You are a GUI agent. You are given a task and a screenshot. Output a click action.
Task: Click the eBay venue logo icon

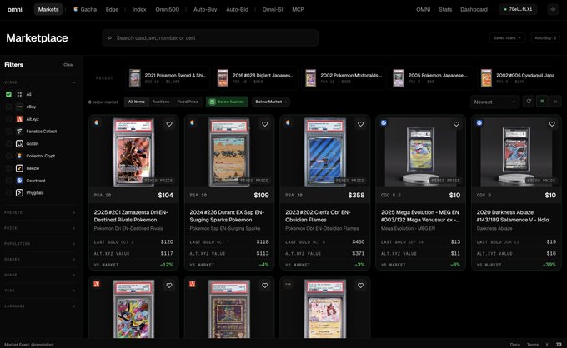point(19,107)
